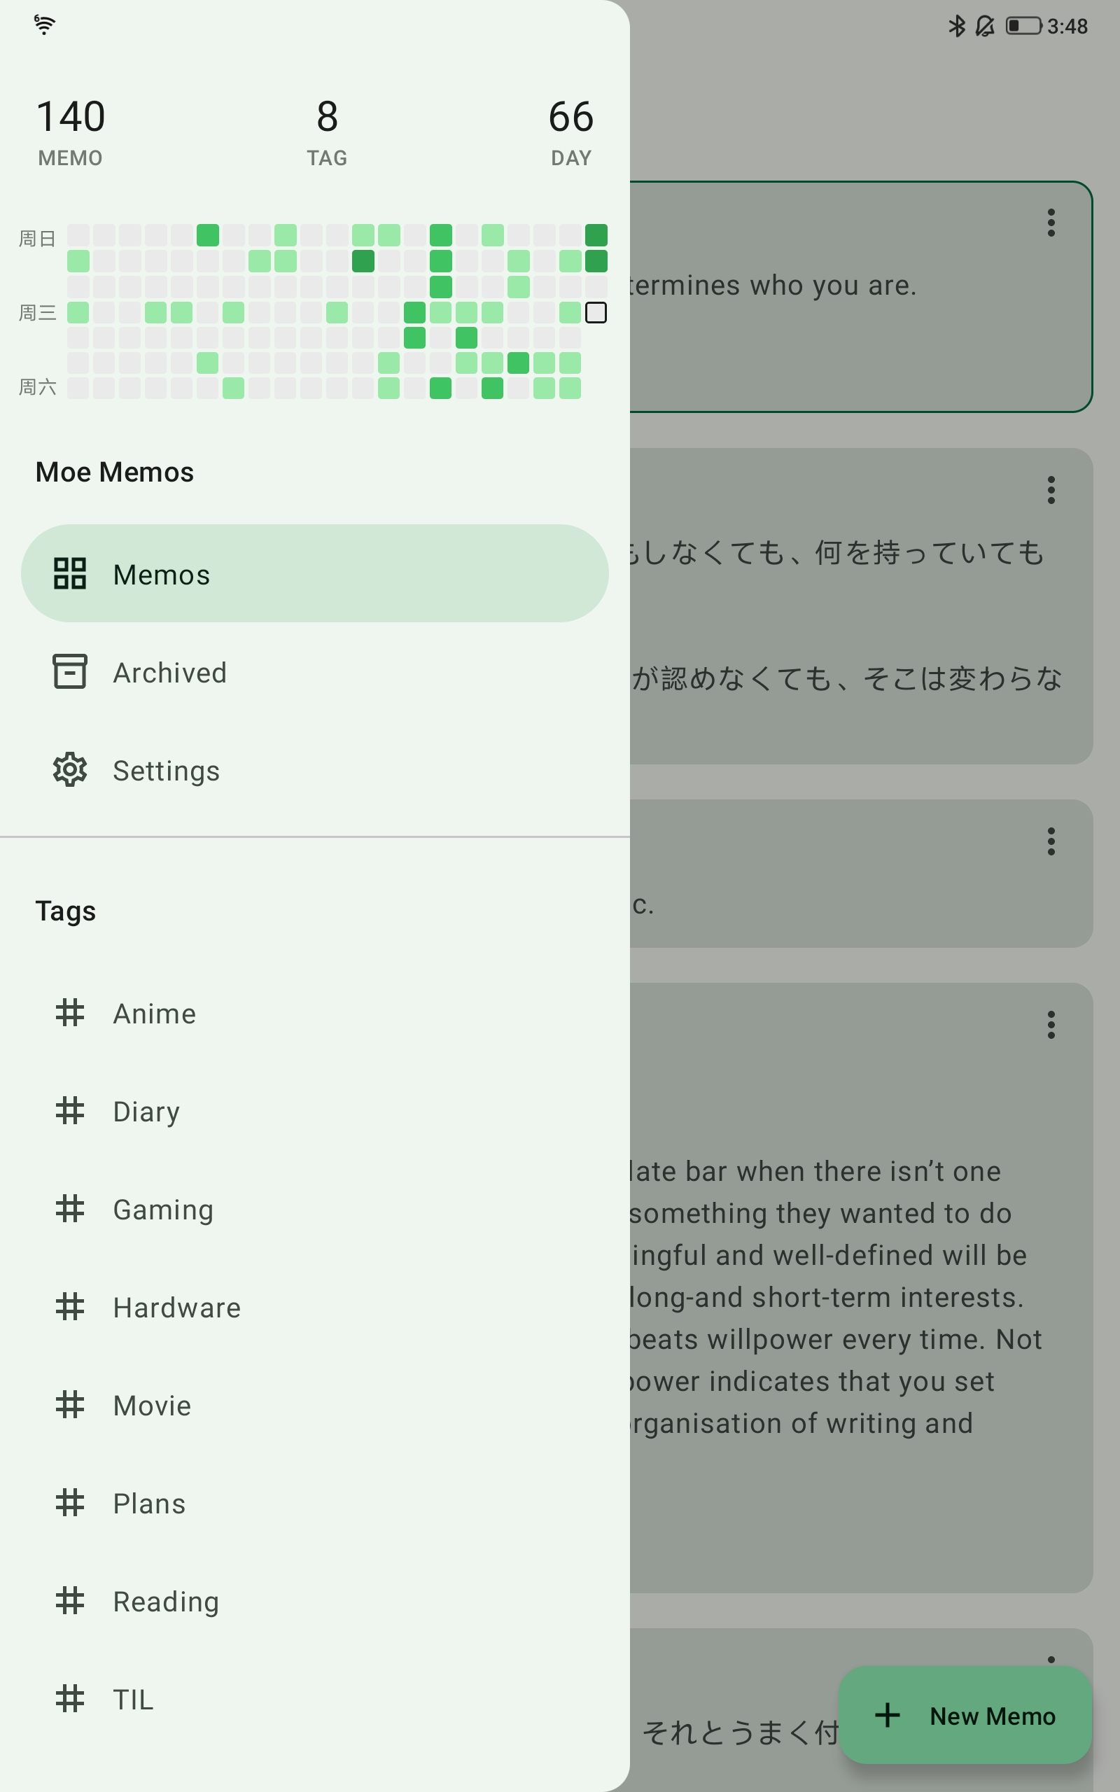
Task: Open the Movie tag
Action: tap(152, 1406)
